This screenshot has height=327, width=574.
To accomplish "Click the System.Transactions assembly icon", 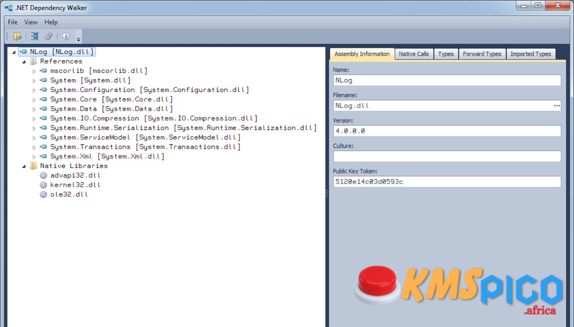I will coord(43,146).
